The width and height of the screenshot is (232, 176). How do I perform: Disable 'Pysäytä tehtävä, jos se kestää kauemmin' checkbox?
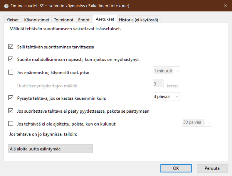click(11, 98)
